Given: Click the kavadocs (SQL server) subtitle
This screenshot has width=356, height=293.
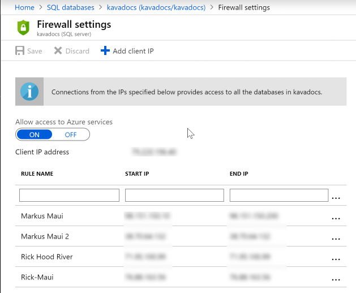Looking at the screenshot, I should (x=64, y=34).
